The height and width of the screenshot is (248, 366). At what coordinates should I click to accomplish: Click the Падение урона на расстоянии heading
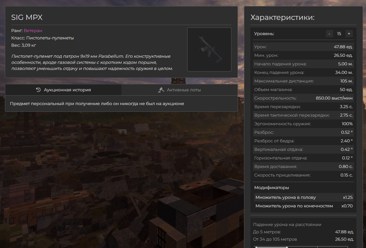[x=287, y=224]
